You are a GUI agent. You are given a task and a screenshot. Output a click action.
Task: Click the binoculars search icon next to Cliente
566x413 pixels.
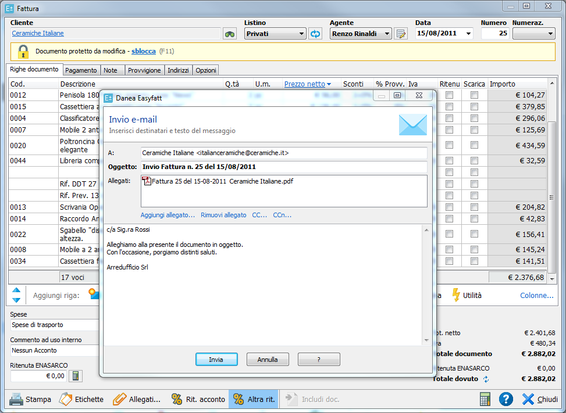[230, 34]
